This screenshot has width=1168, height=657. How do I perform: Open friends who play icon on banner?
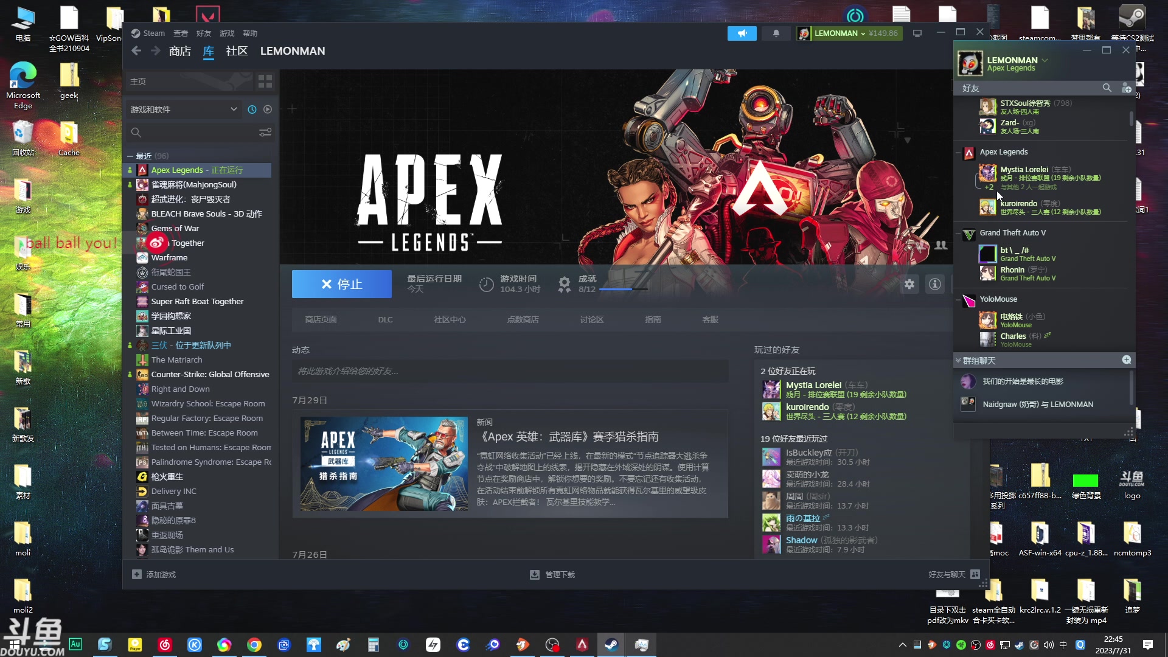[941, 245]
